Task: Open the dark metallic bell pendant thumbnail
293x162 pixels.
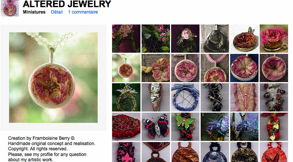Action: (x=215, y=38)
